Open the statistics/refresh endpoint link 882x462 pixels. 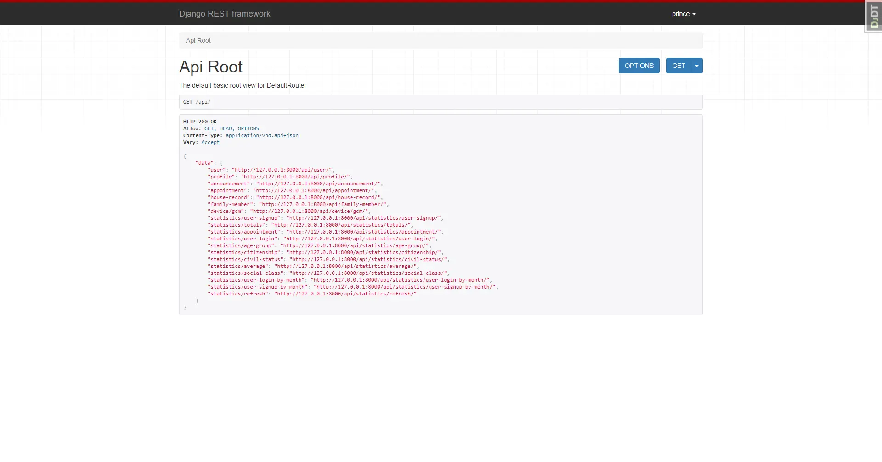tap(345, 294)
